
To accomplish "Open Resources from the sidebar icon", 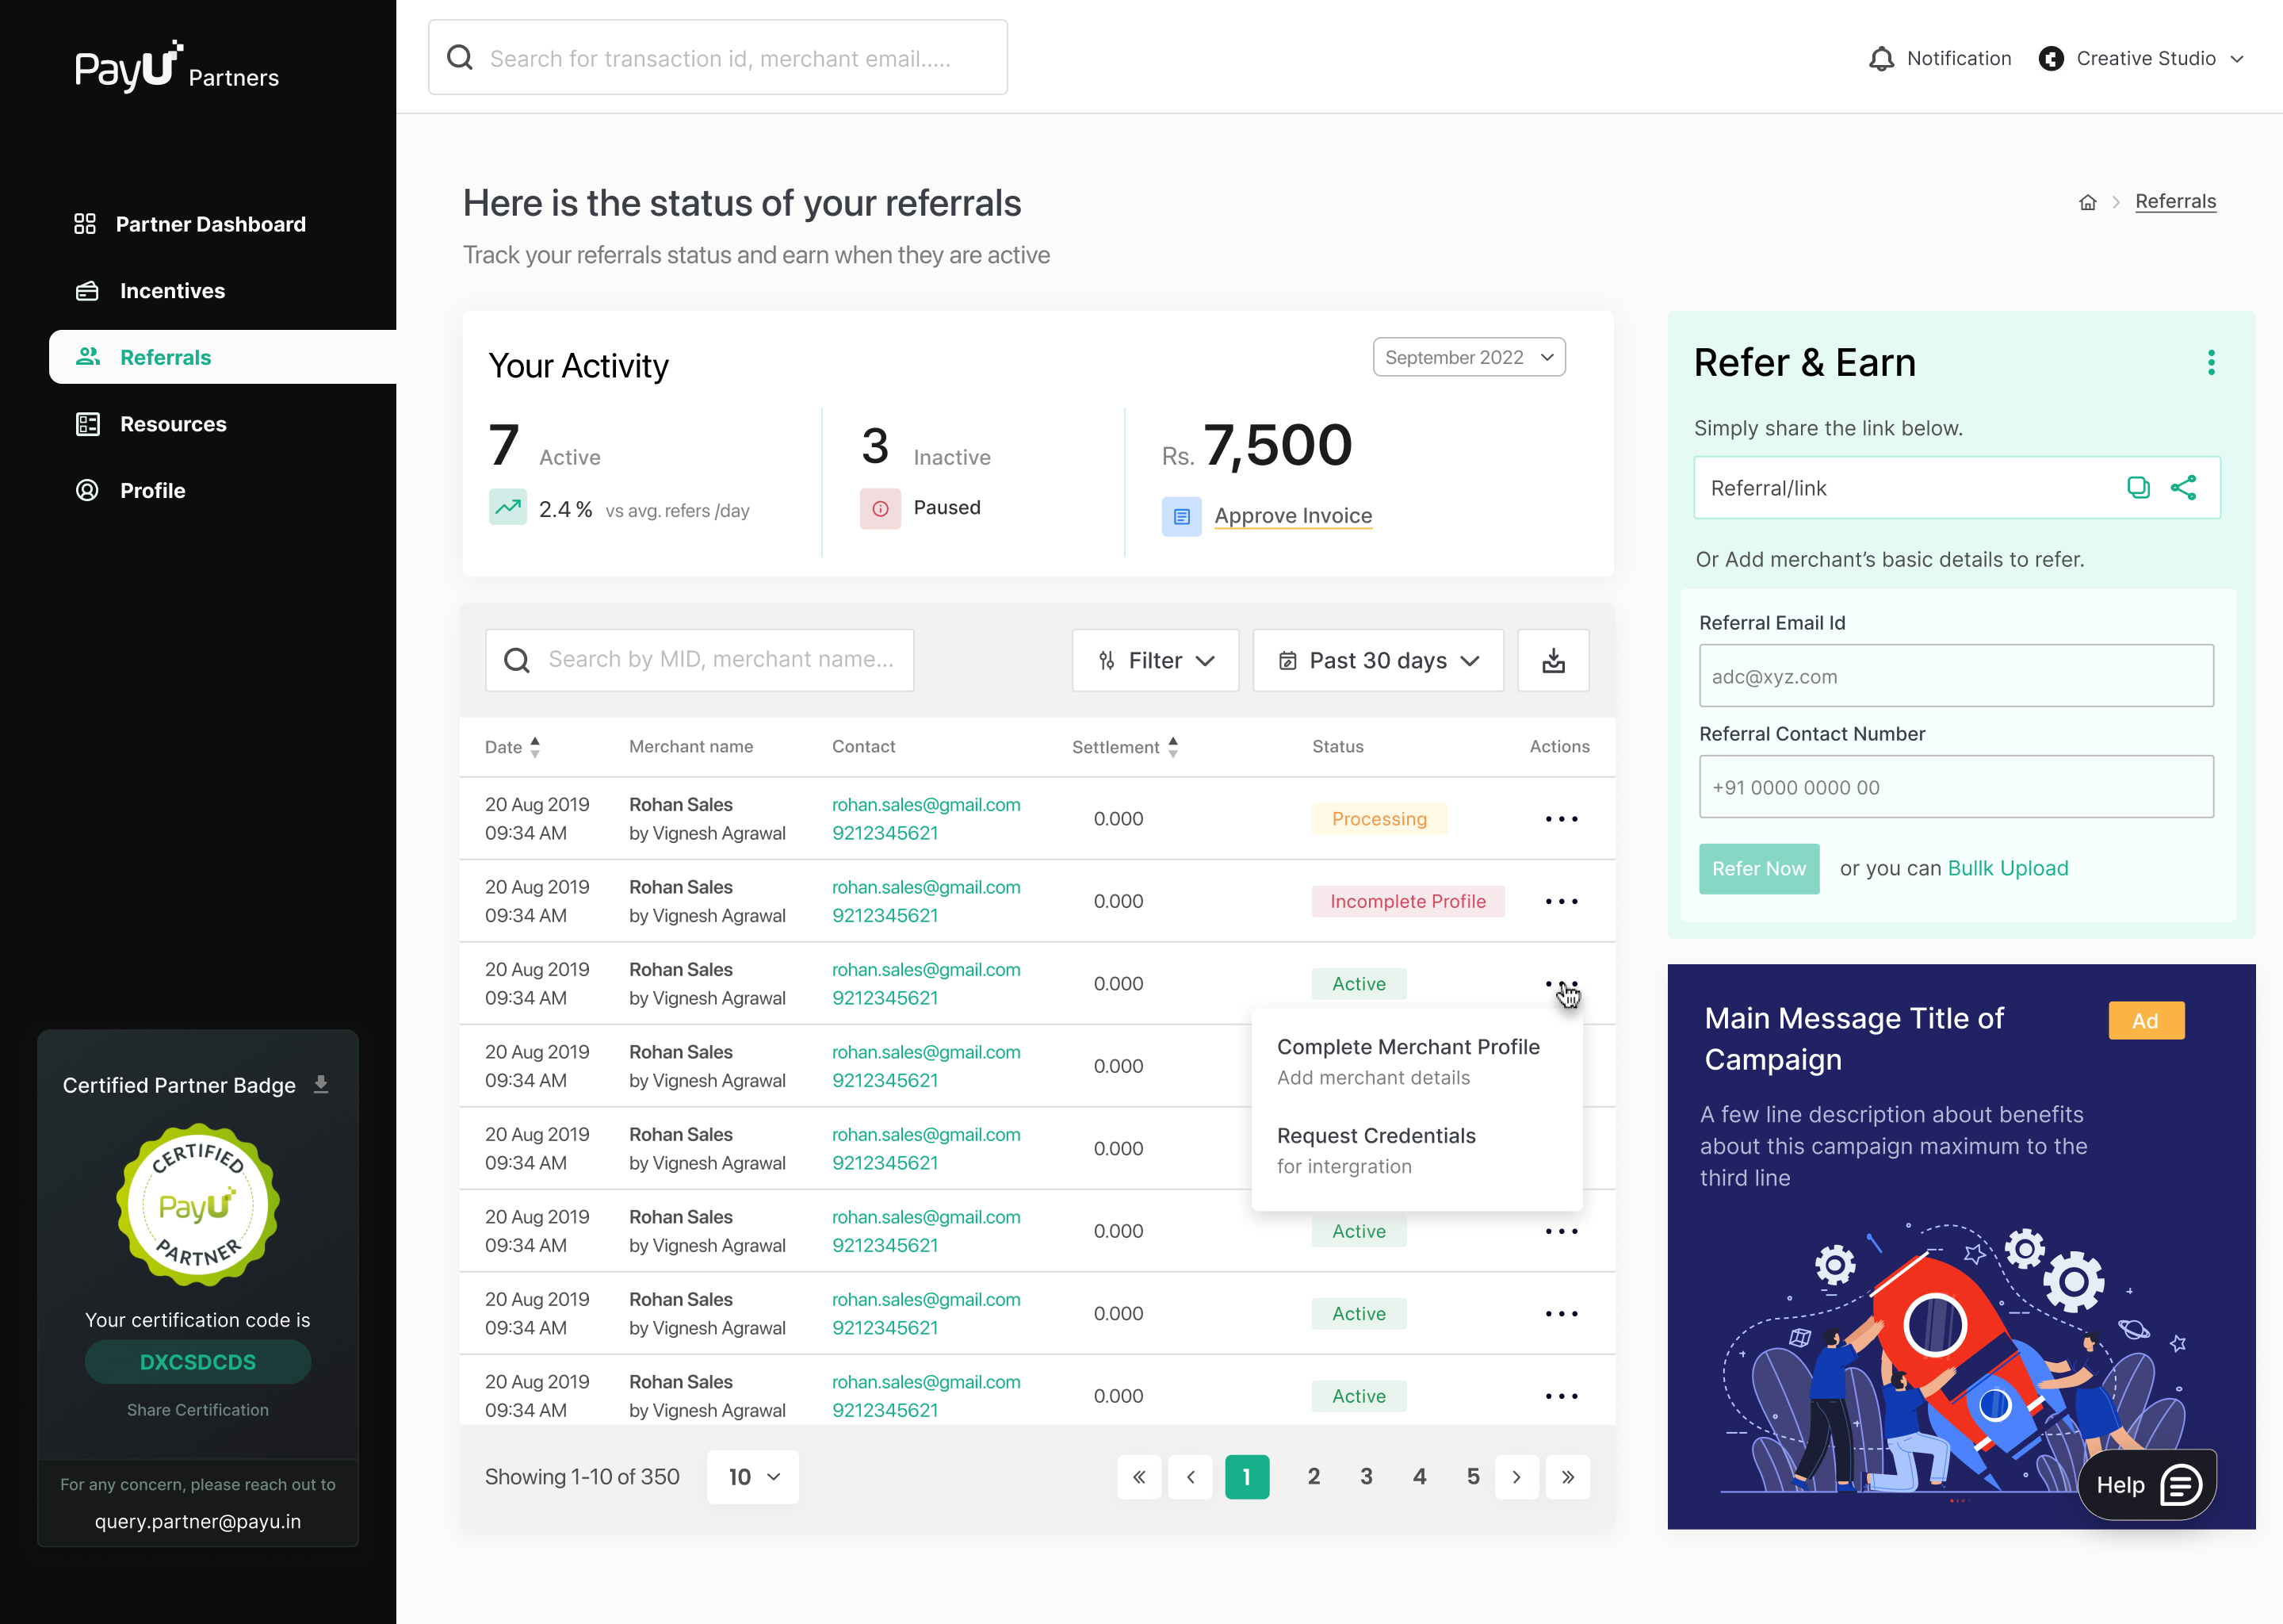I will pyautogui.click(x=86, y=424).
